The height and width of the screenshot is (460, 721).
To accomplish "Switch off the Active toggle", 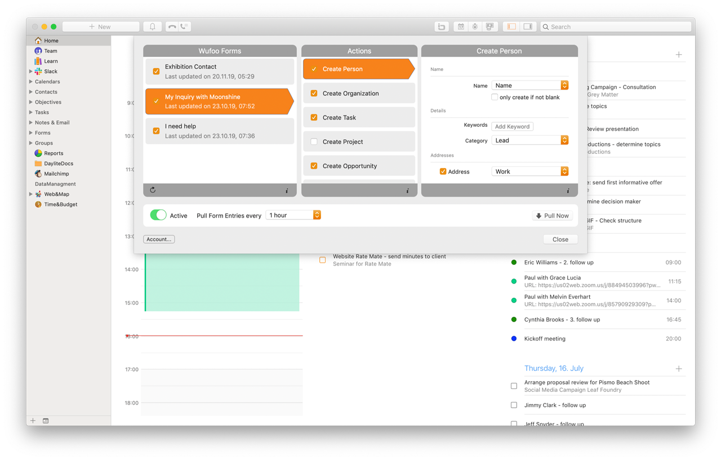I will click(158, 215).
